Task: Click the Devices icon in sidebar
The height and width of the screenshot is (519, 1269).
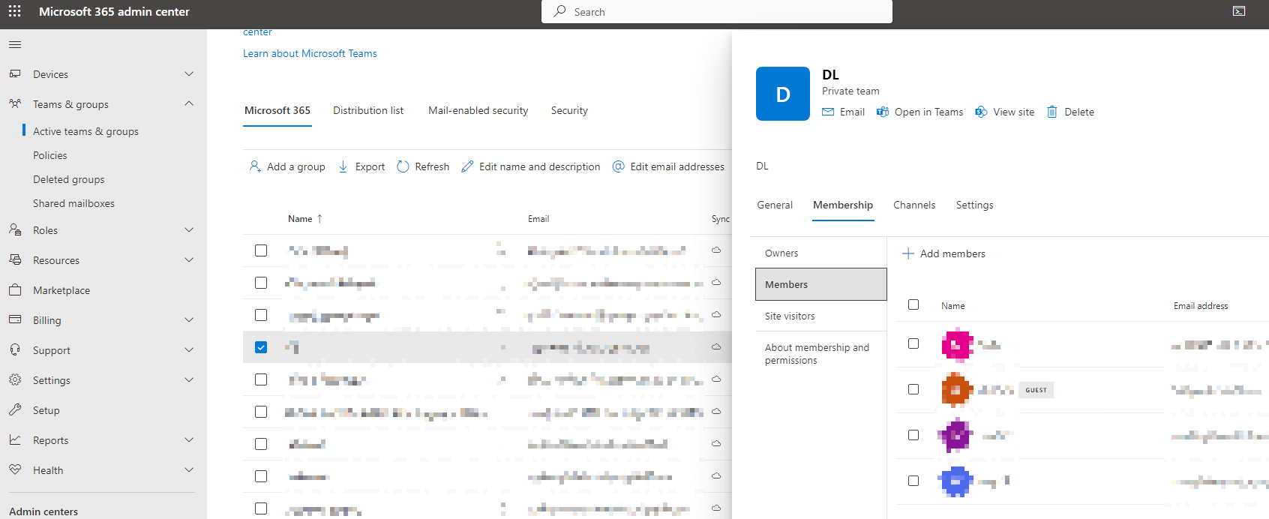Action: [x=15, y=73]
